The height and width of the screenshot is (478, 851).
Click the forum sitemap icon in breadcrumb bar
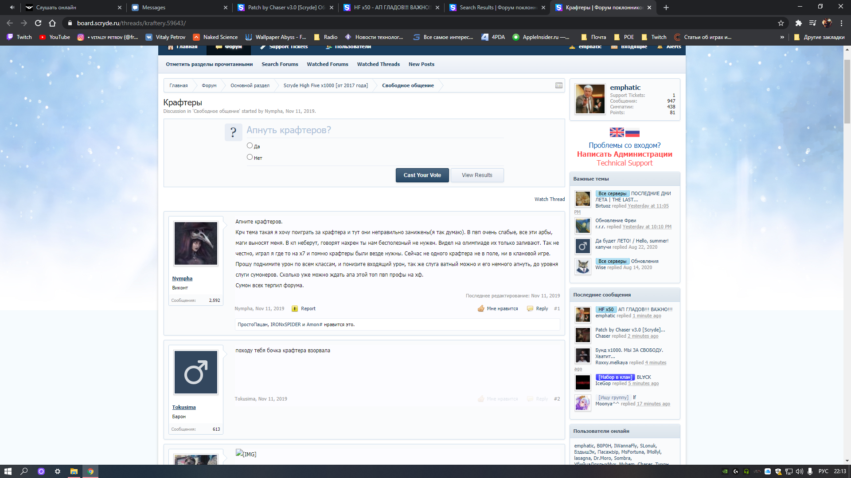[x=558, y=85]
